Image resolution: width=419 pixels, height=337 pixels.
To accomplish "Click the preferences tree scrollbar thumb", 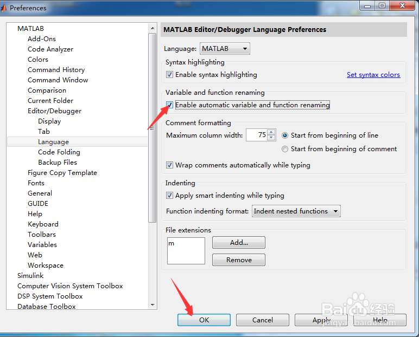I will click(153, 128).
